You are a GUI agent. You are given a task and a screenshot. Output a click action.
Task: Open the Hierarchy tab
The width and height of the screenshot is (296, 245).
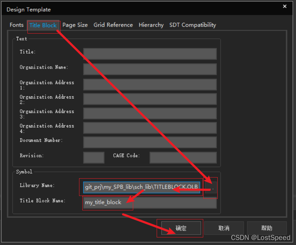(x=151, y=25)
